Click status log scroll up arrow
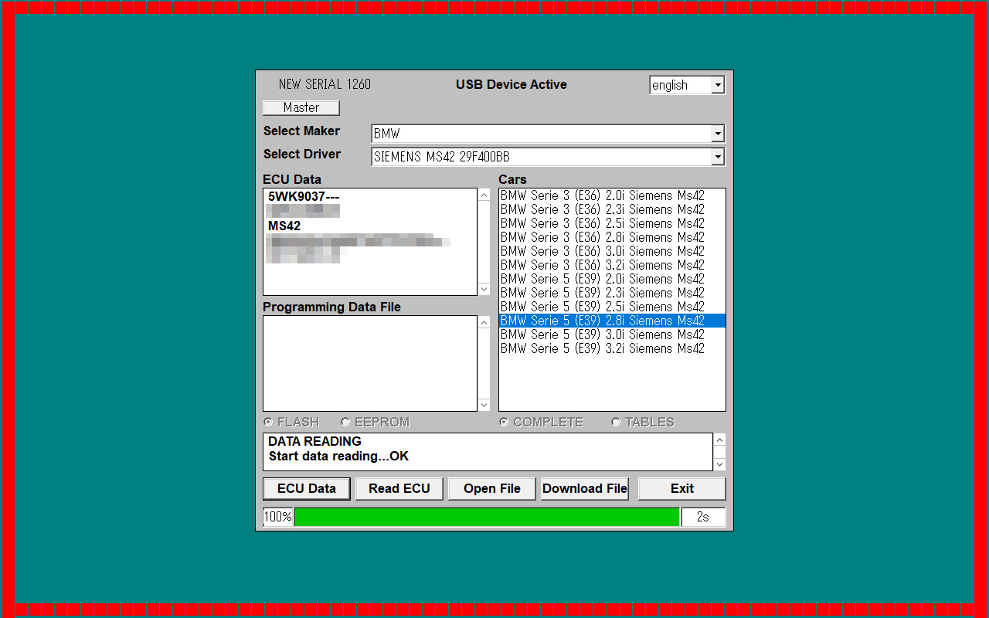 coord(719,440)
